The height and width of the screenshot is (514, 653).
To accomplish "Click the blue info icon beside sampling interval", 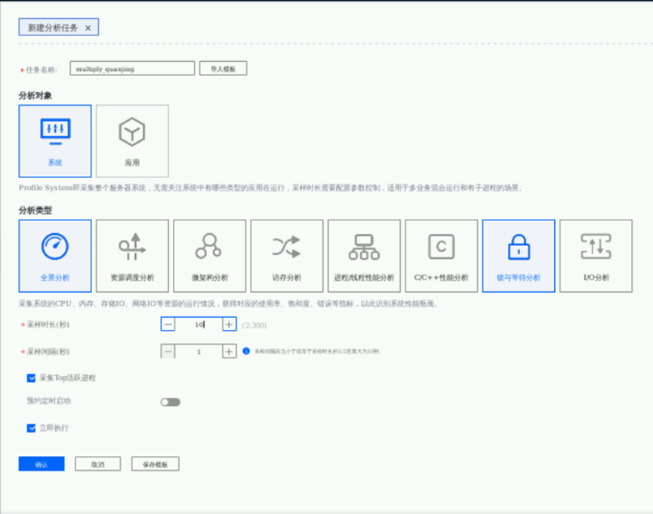I will click(x=246, y=351).
